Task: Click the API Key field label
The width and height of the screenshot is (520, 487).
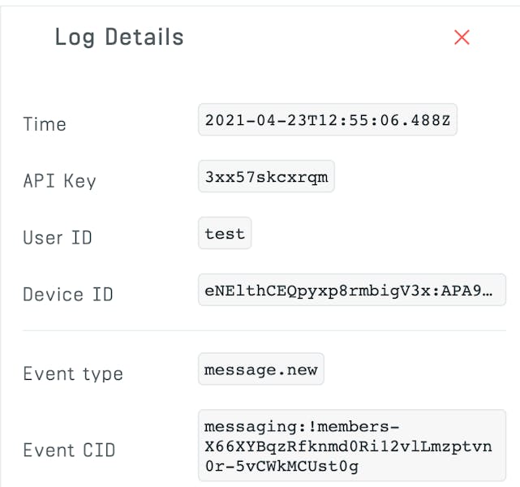Action: click(59, 181)
